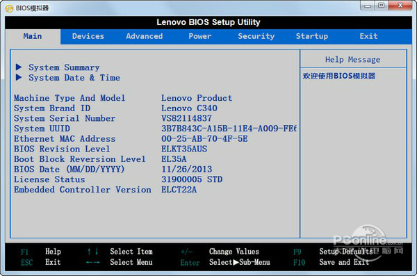
Task: Select Boot Block Reversion Level label
Action: click(x=80, y=159)
